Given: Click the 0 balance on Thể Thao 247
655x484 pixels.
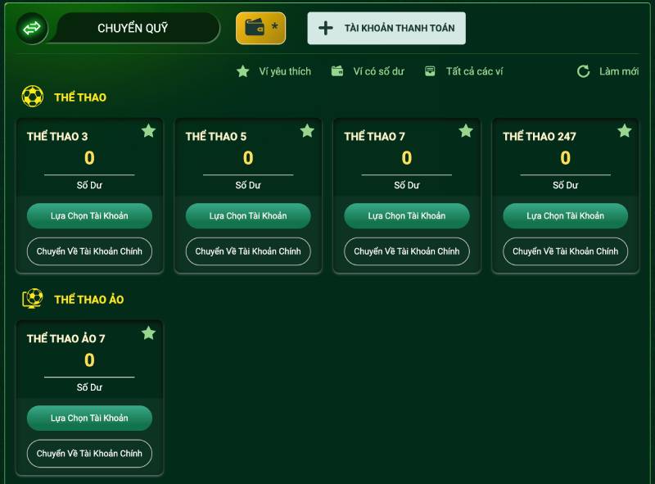Looking at the screenshot, I should point(565,158).
